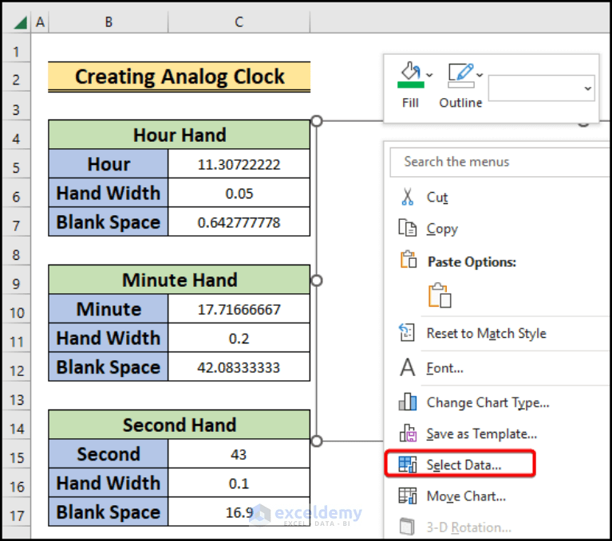The height and width of the screenshot is (541, 612).
Task: Open the Outline color dropdown arrow
Action: (x=480, y=75)
